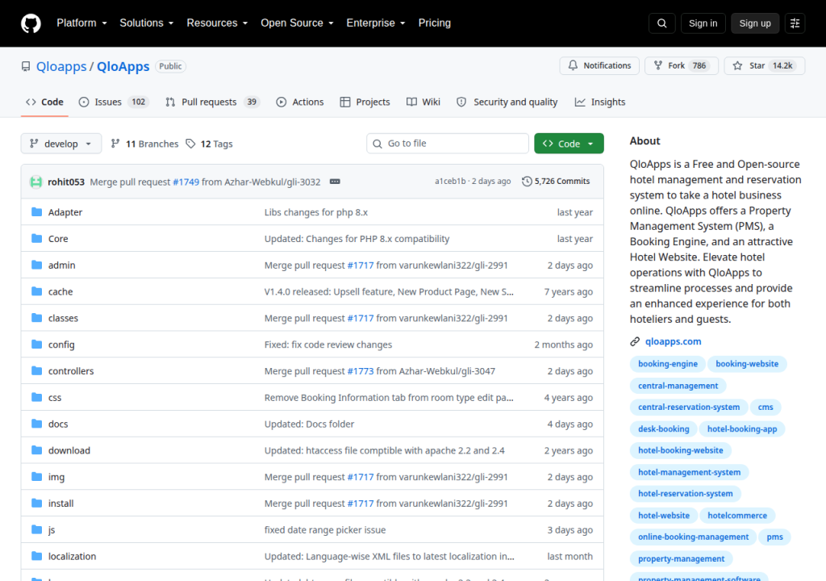This screenshot has height=581, width=826.
Task: Click the rohit053 username link
Action: click(x=66, y=182)
